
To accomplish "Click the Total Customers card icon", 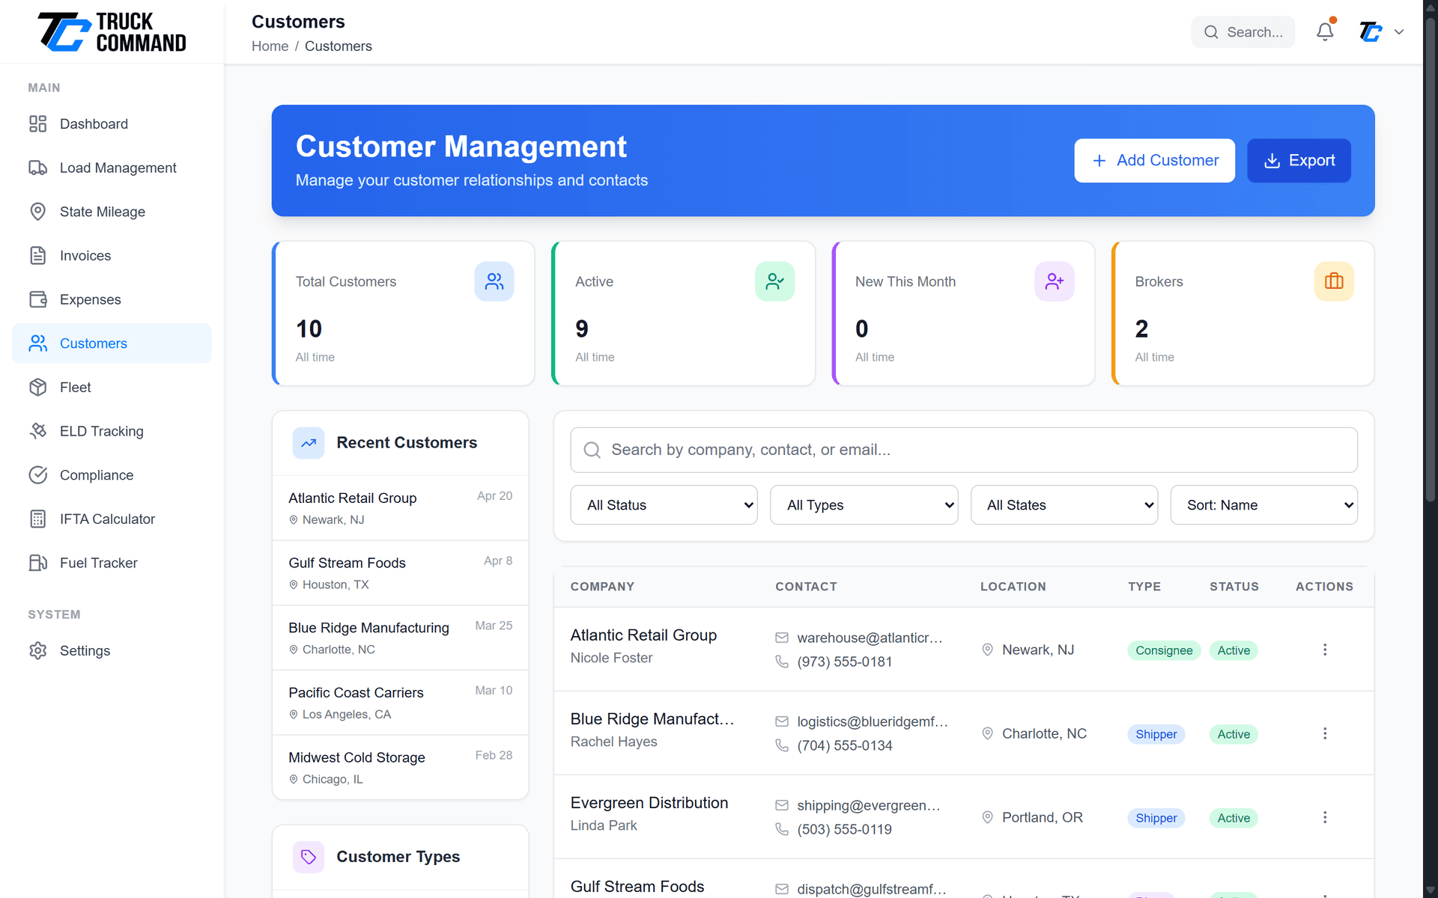I will coord(494,281).
